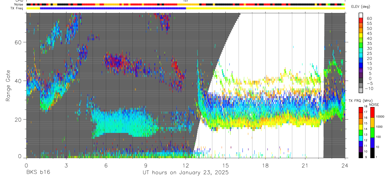388x179 pixels.
Task: Click the yellow TX Freq segment after hour 12
Action: pos(265,8)
